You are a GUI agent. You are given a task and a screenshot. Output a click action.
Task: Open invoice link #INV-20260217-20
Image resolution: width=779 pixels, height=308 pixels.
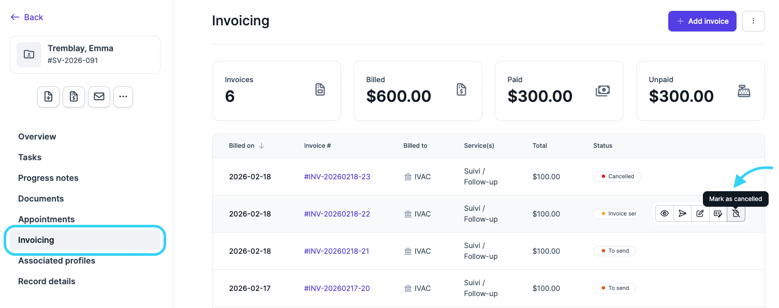(x=337, y=288)
